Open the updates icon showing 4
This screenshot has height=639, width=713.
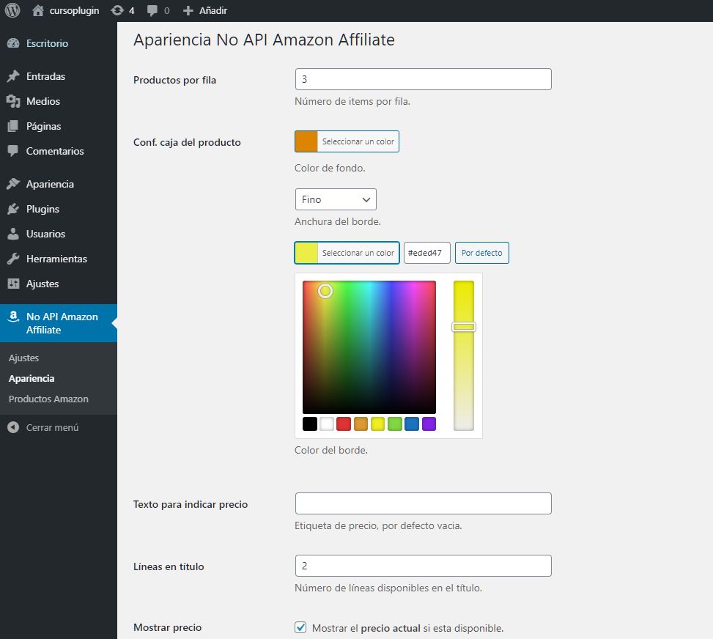click(x=117, y=10)
